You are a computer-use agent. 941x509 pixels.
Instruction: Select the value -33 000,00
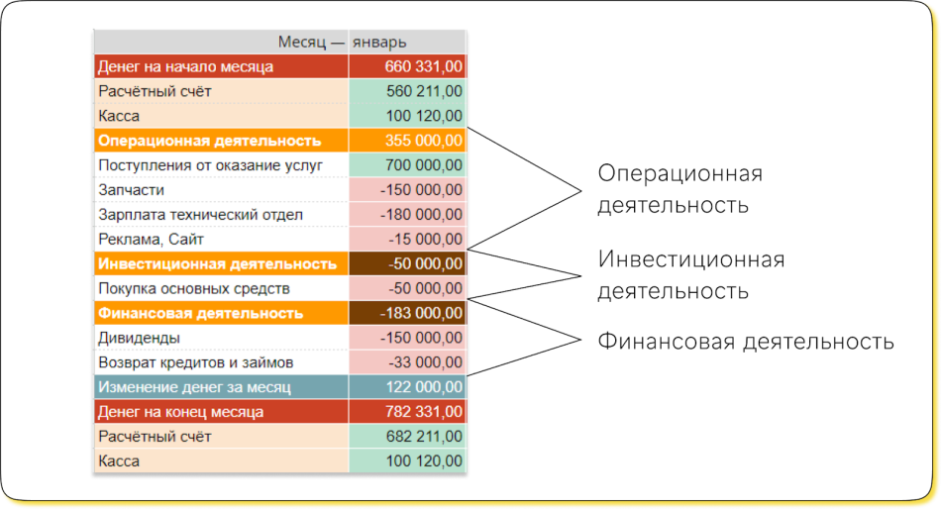[407, 361]
